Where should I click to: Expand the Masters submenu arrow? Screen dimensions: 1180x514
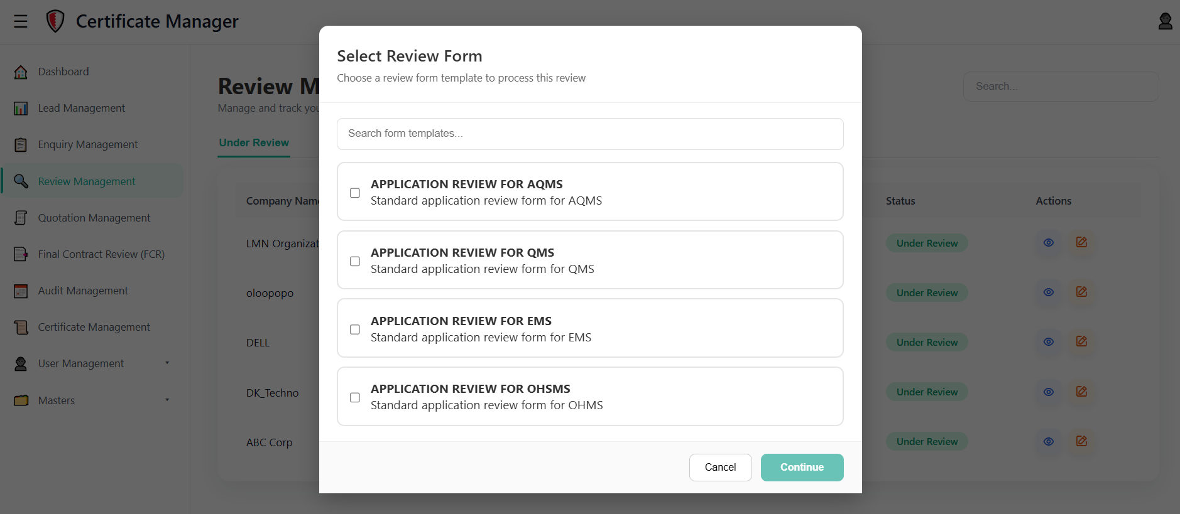click(x=167, y=400)
